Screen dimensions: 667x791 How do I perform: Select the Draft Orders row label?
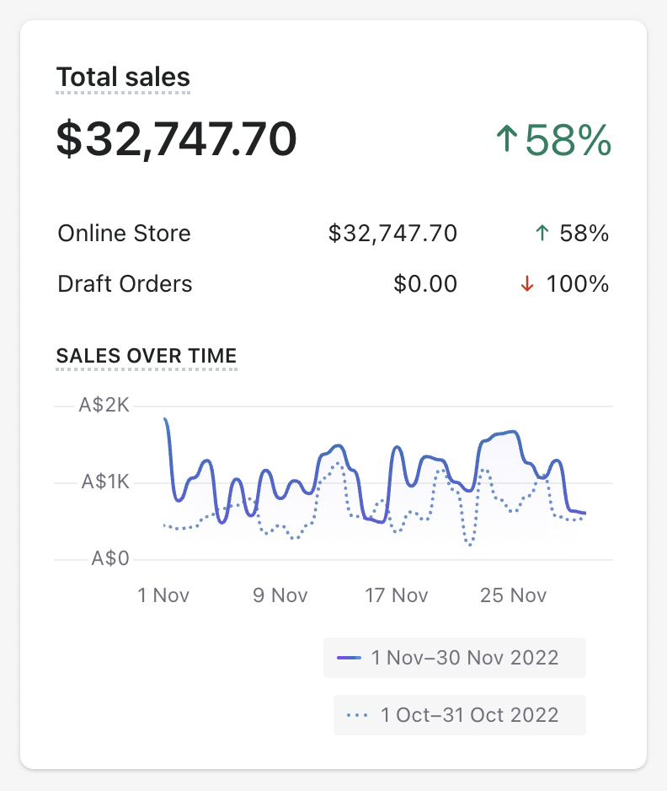coord(125,284)
